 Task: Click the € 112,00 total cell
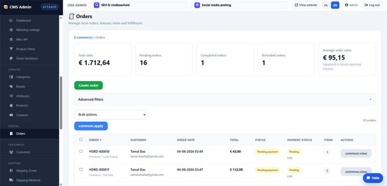tap(236, 170)
